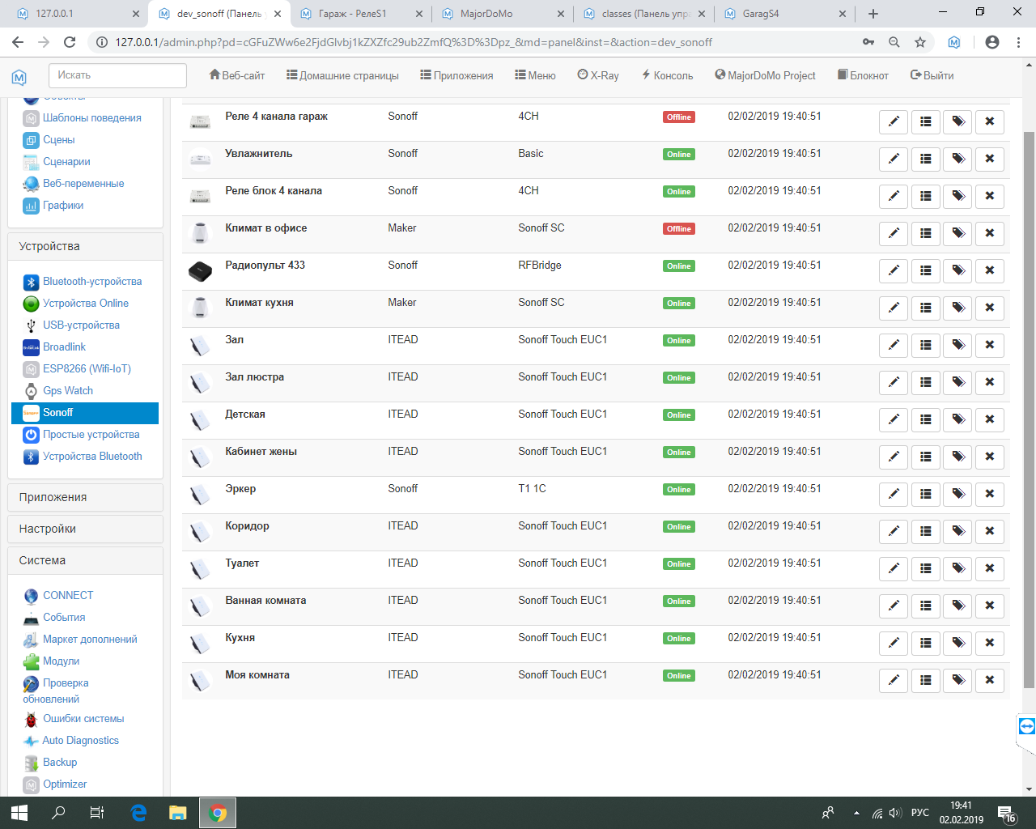Click the Выйти logout link
This screenshot has width=1036, height=829.
(932, 75)
